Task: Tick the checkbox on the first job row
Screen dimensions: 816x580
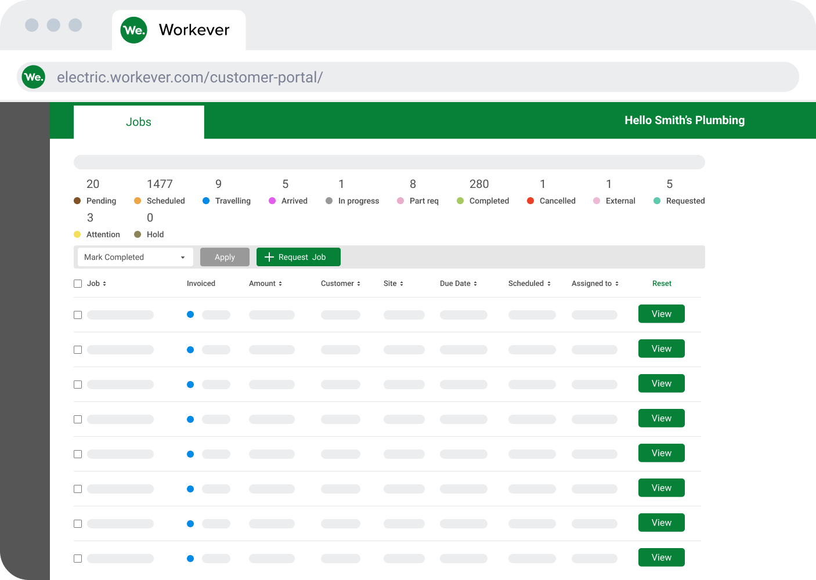Action: click(x=78, y=315)
